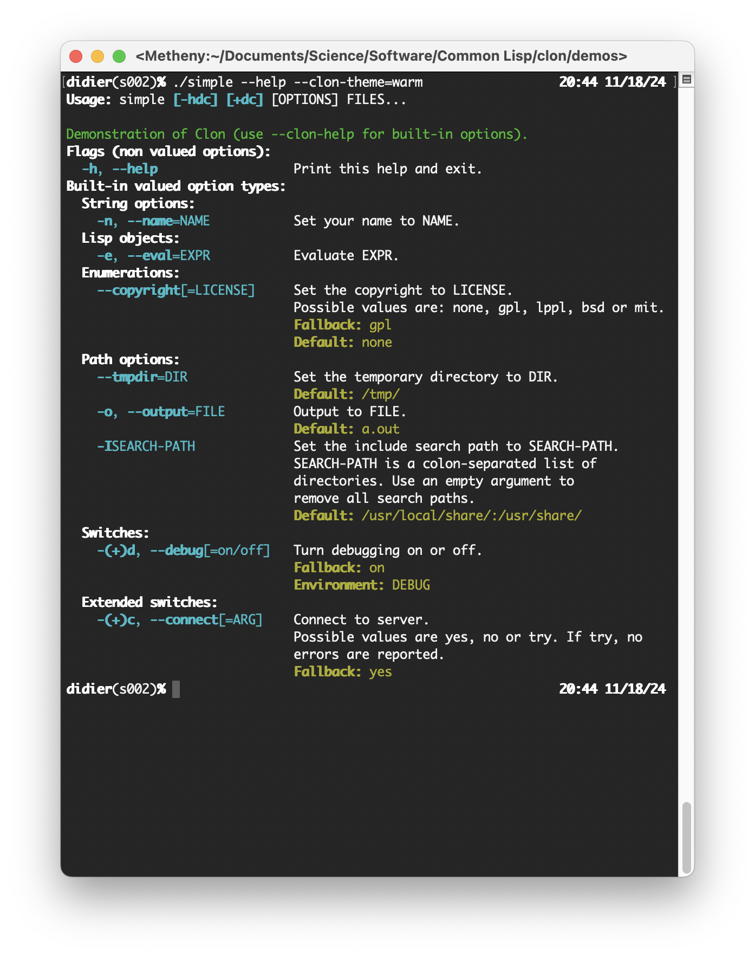Click 'Flags (non valued options):' heading
The width and height of the screenshot is (755, 957).
[168, 152]
